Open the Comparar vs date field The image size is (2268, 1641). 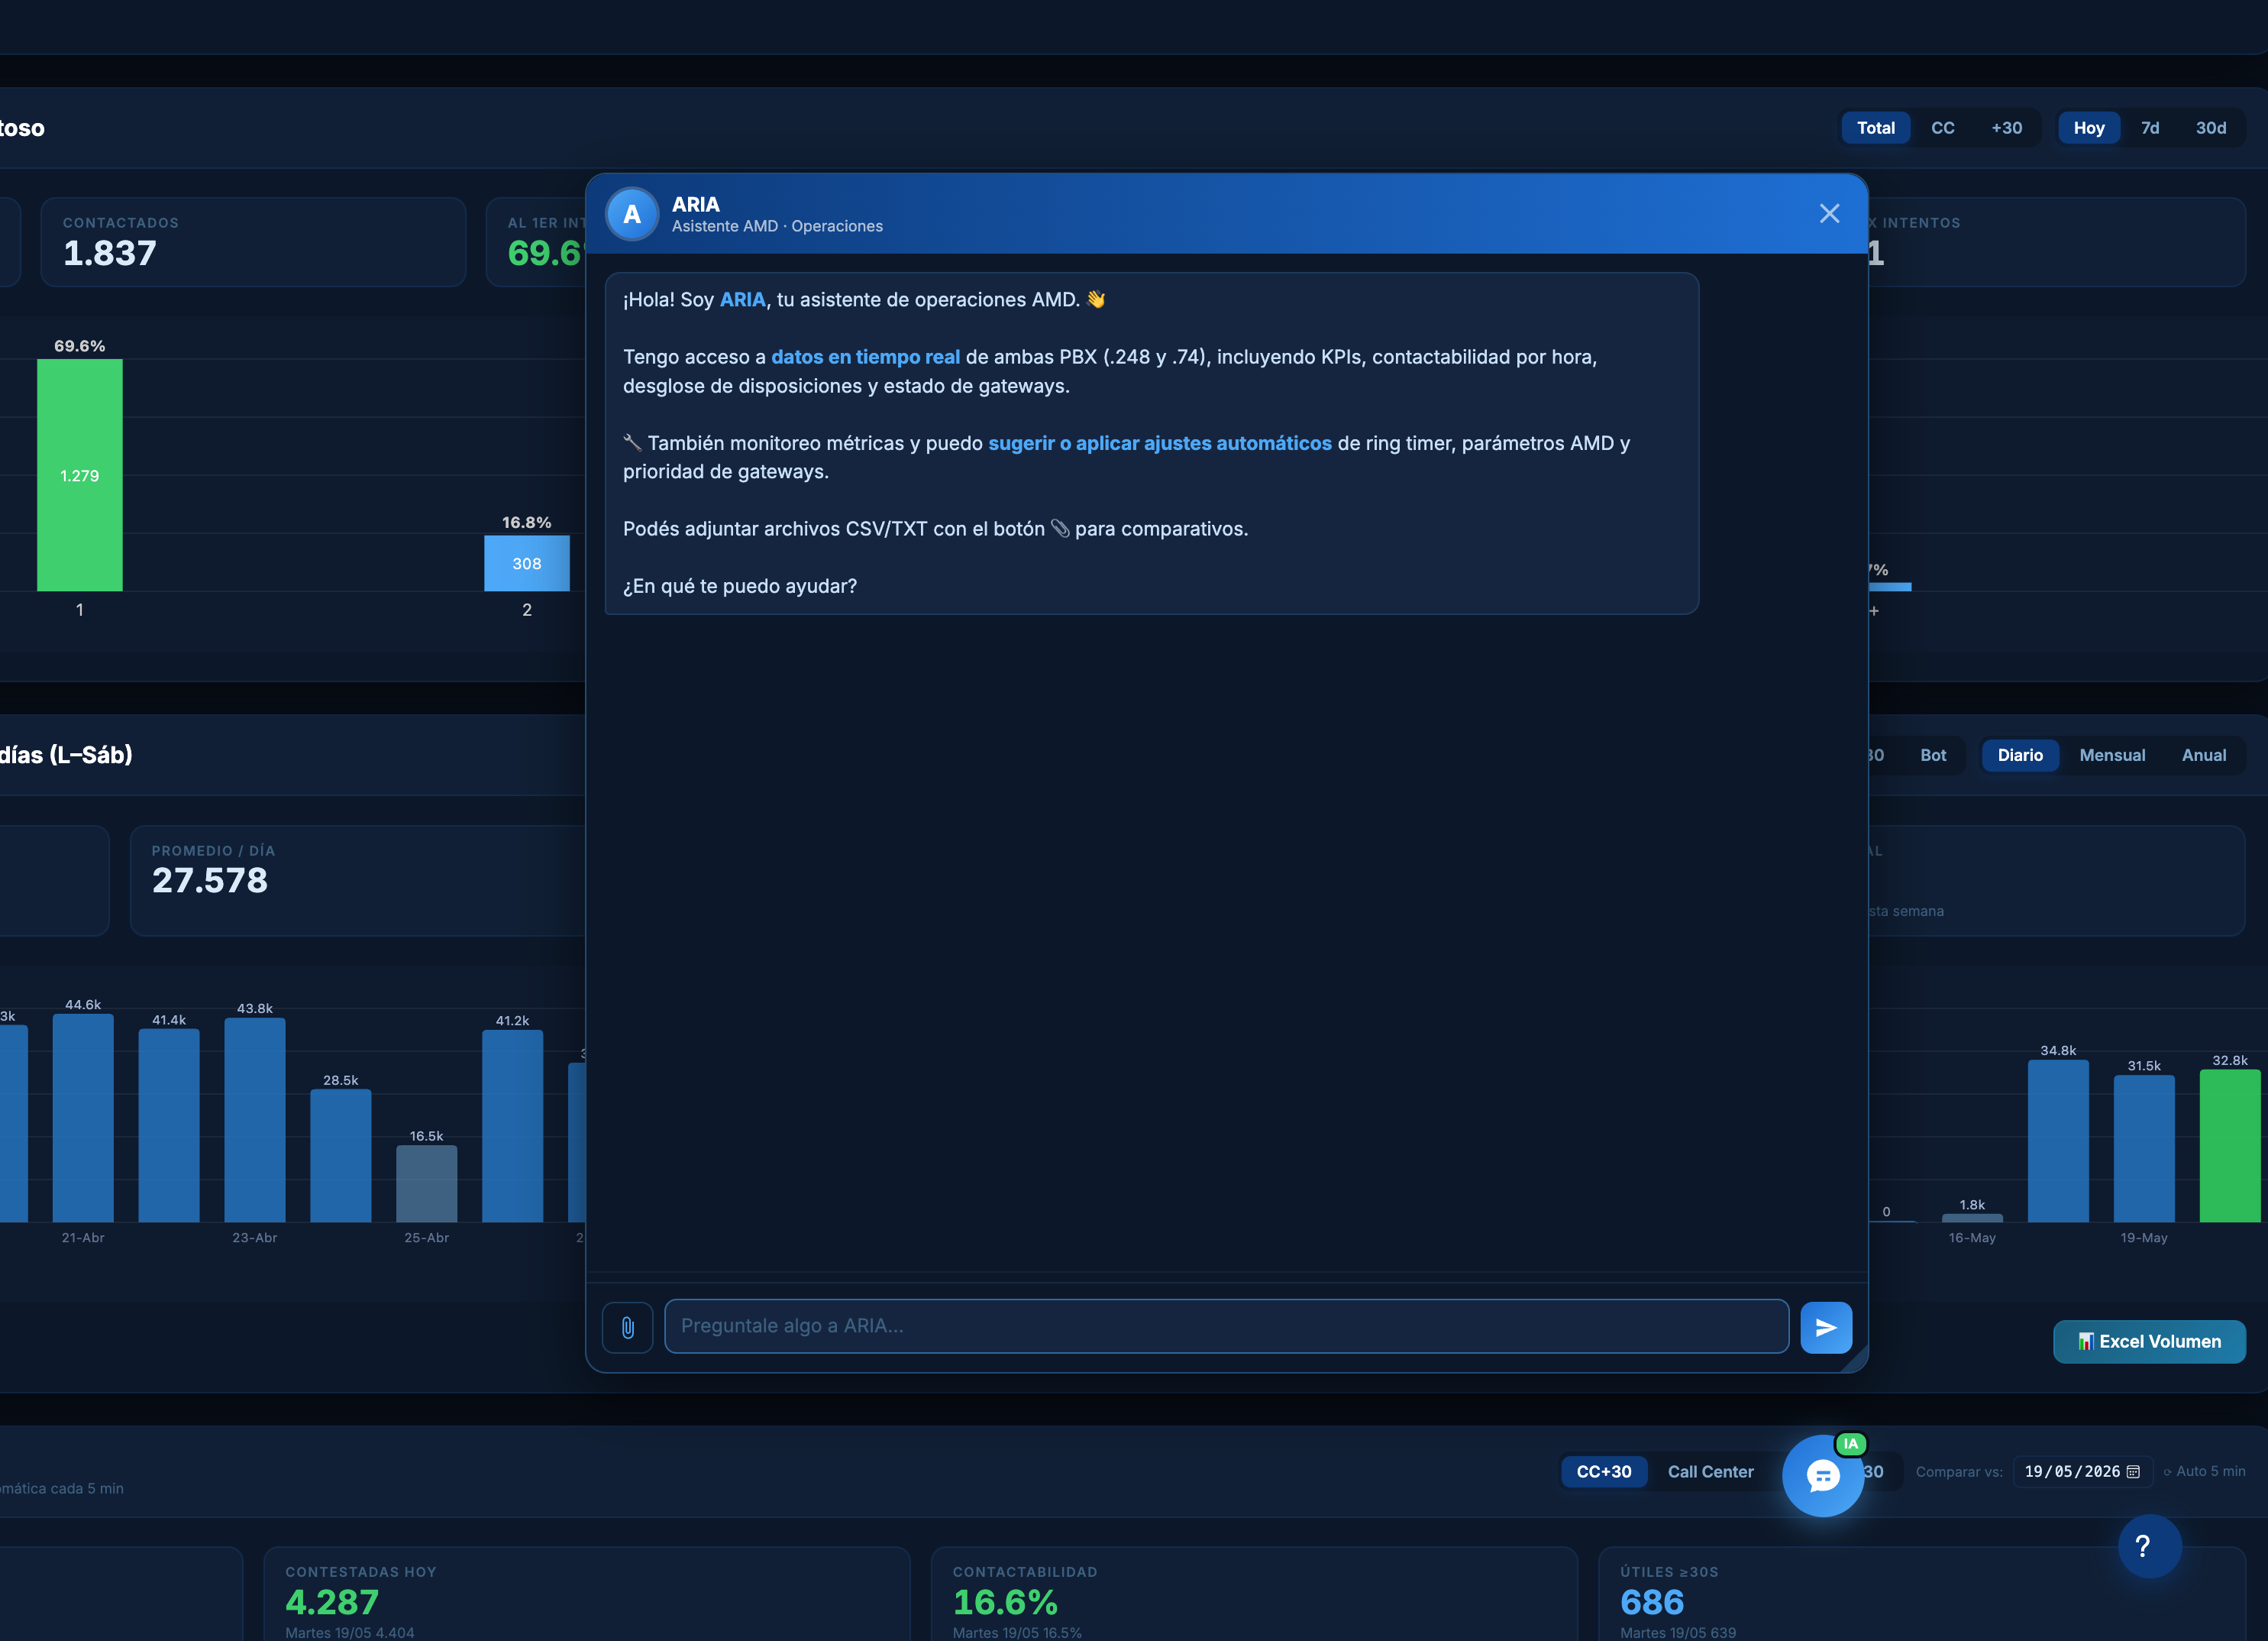(2082, 1472)
